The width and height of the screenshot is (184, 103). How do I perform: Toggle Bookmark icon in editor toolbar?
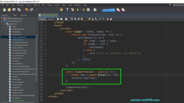pyautogui.click(x=96, y=19)
